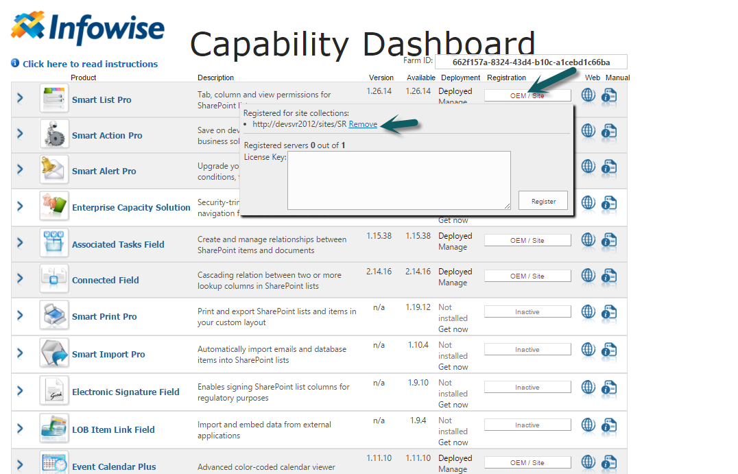Click the Smart Print Pro Inactive registration button

[x=527, y=311]
